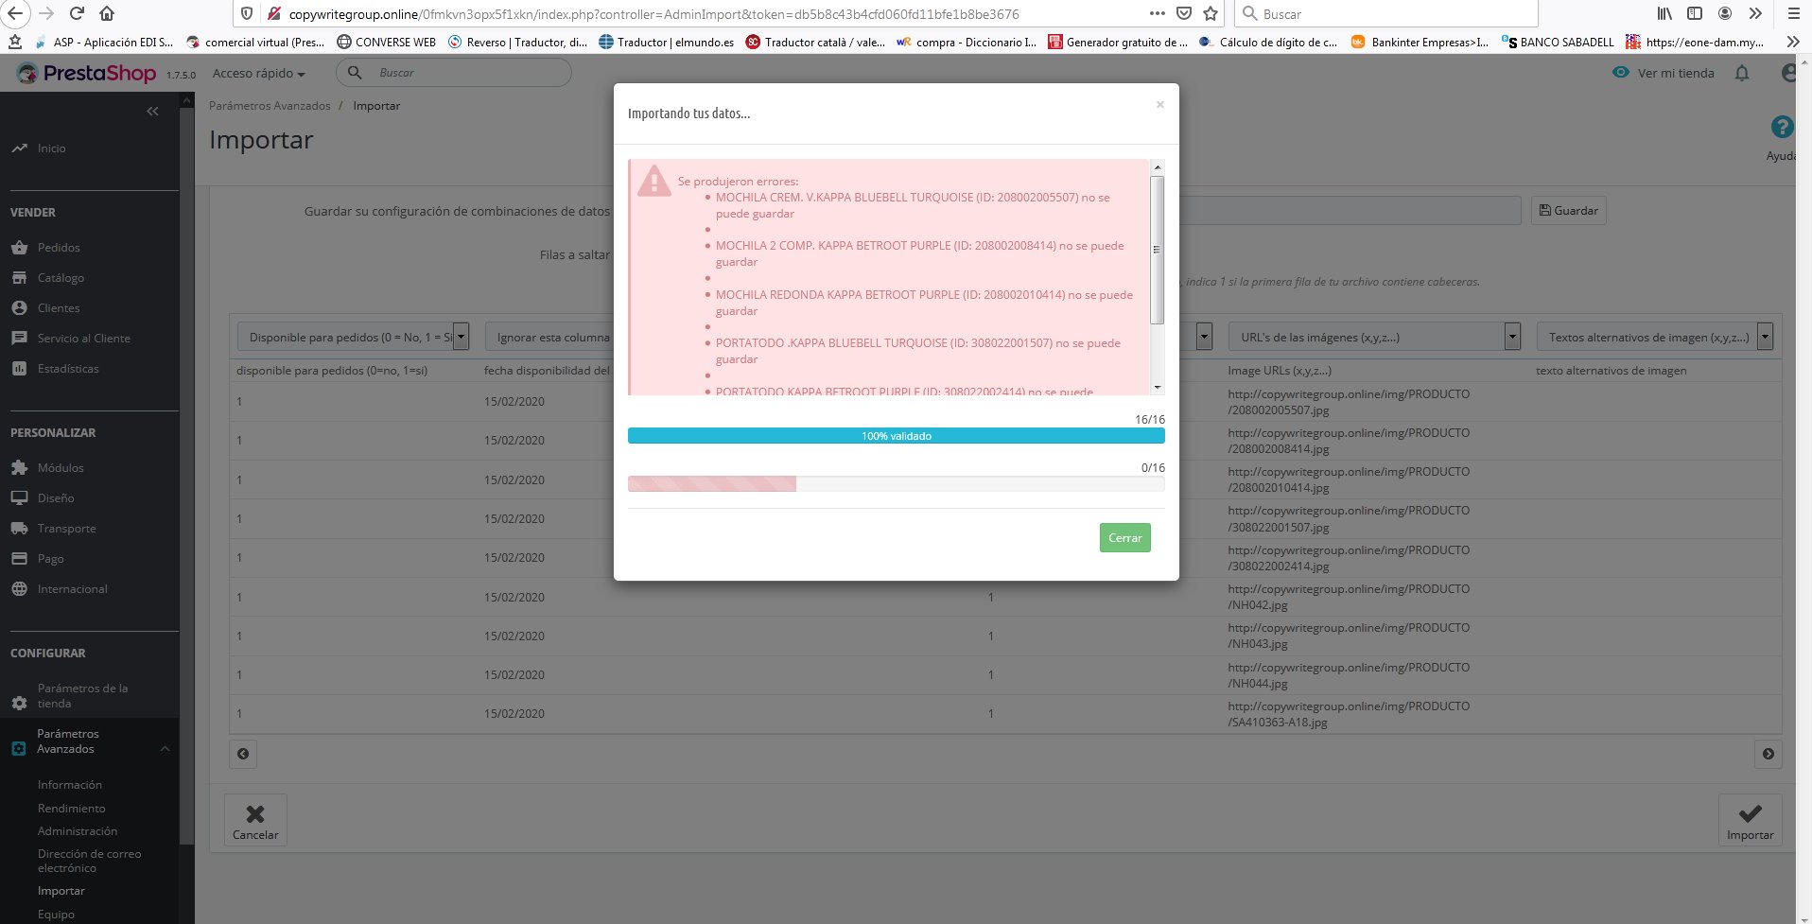Click the error list scroll-down arrow
1812x924 pixels.
point(1158,388)
